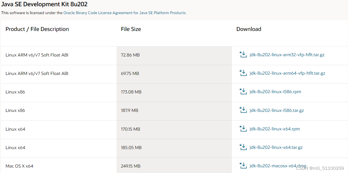Select the Linux x86 description for 187.9 MB row
Viewport: 348px width, 173px height.
[x=15, y=111]
